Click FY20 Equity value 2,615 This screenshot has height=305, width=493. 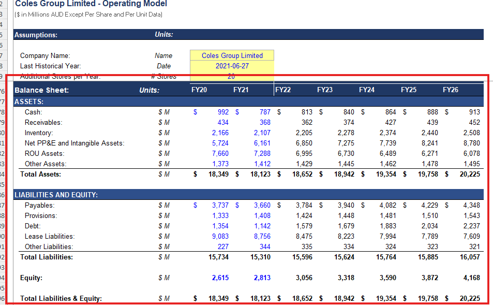click(x=220, y=278)
